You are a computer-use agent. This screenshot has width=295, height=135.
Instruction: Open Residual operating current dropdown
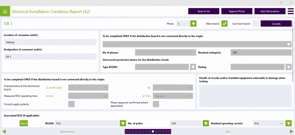[288, 123]
